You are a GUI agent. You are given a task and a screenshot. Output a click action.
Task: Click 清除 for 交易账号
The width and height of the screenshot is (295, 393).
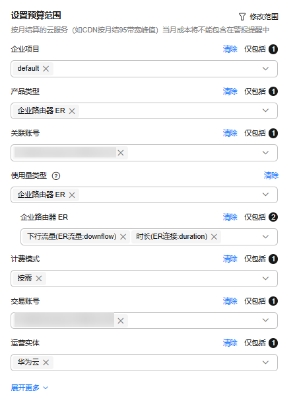coord(230,301)
